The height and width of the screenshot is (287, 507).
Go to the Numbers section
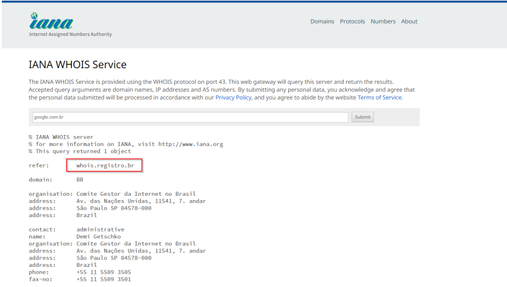click(383, 21)
